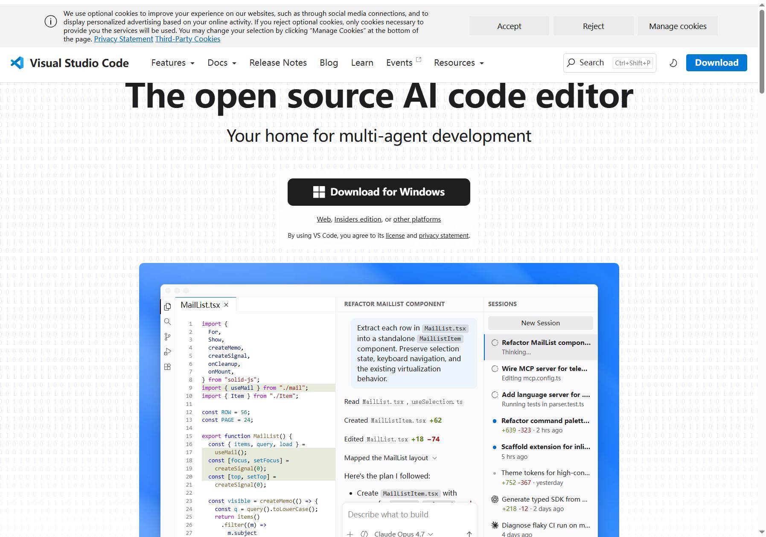The width and height of the screenshot is (766, 537).
Task: Click New Session button
Action: [x=541, y=323]
